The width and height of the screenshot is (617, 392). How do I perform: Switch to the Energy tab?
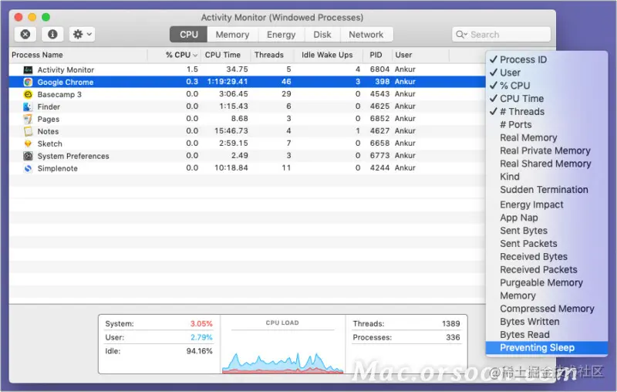point(281,35)
